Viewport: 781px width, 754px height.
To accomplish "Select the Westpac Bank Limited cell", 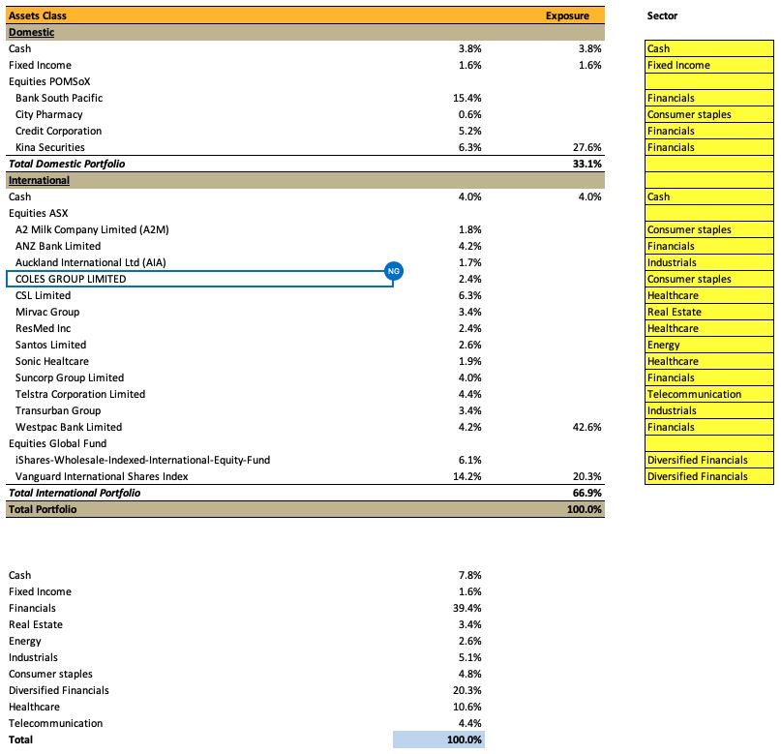I will (x=69, y=427).
